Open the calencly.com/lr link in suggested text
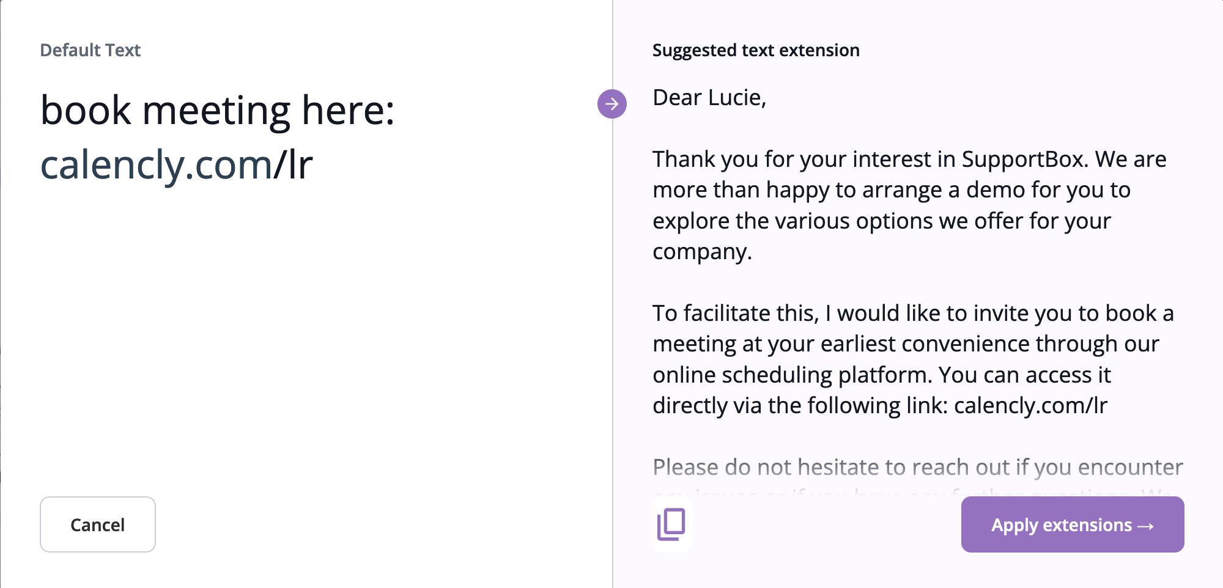 click(x=1030, y=406)
